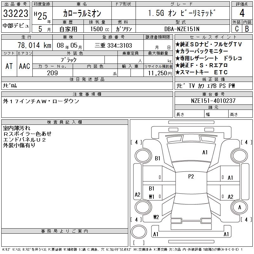Image resolution: width=254 pixels, height=254 pixels.
Task: Select chassis number NZE151-4010237
Action: (213, 101)
